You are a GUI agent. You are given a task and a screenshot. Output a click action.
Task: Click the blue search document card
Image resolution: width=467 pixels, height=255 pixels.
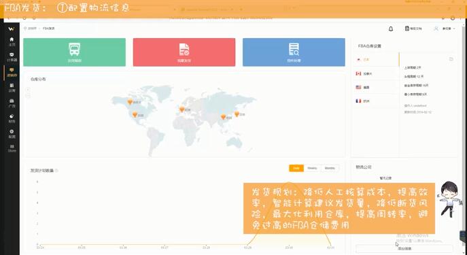(294, 52)
